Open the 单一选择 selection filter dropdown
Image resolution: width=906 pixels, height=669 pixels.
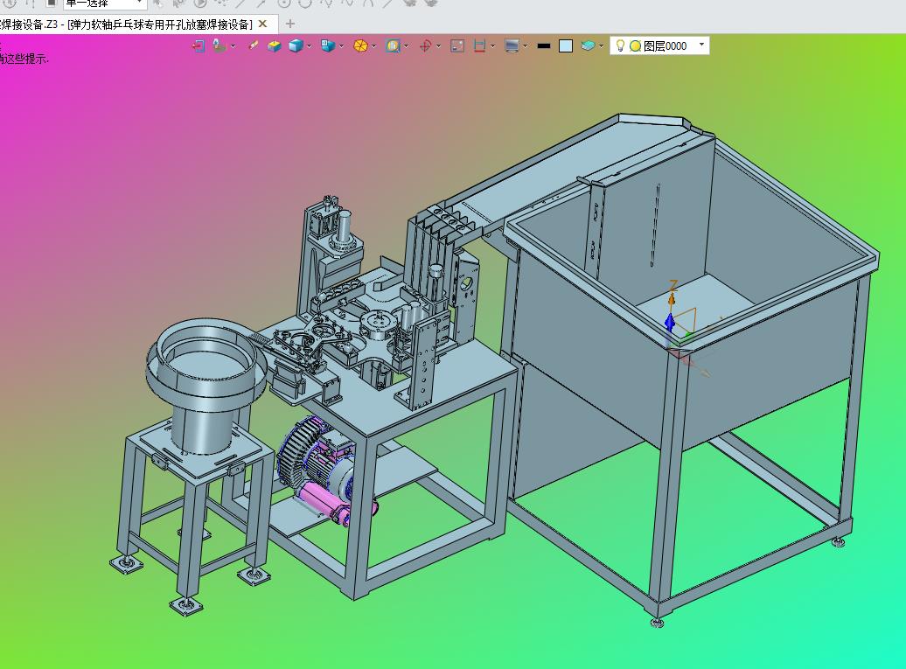click(x=105, y=3)
